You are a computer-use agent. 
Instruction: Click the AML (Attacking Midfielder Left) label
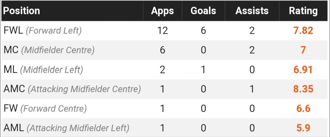coord(66,128)
